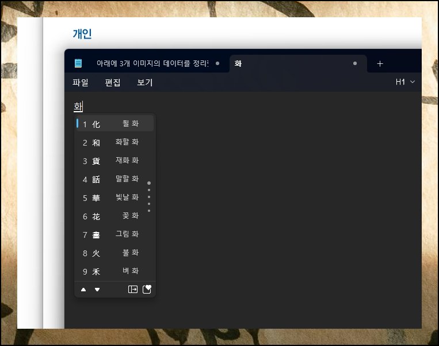Choose candidate 9 禾 벼 화
The width and height of the screenshot is (439, 346).
[114, 271]
